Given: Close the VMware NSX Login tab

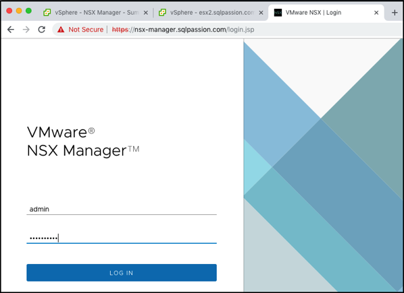Looking at the screenshot, I should pos(376,13).
